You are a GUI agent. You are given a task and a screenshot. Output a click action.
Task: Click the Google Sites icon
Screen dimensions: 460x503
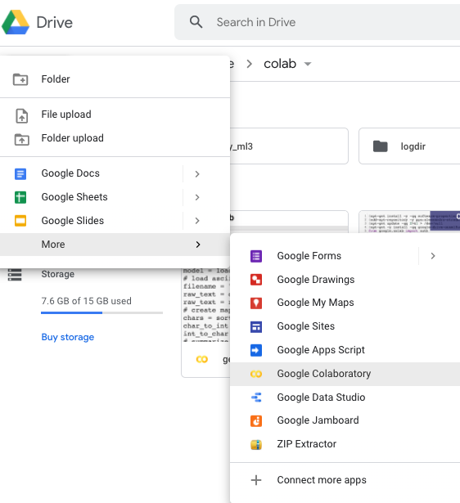coord(256,327)
